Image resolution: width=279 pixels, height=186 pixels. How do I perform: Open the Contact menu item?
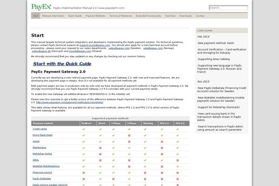200,16
